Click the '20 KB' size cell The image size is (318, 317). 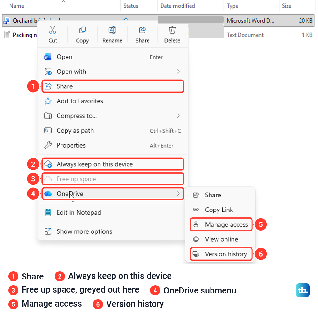pos(305,20)
